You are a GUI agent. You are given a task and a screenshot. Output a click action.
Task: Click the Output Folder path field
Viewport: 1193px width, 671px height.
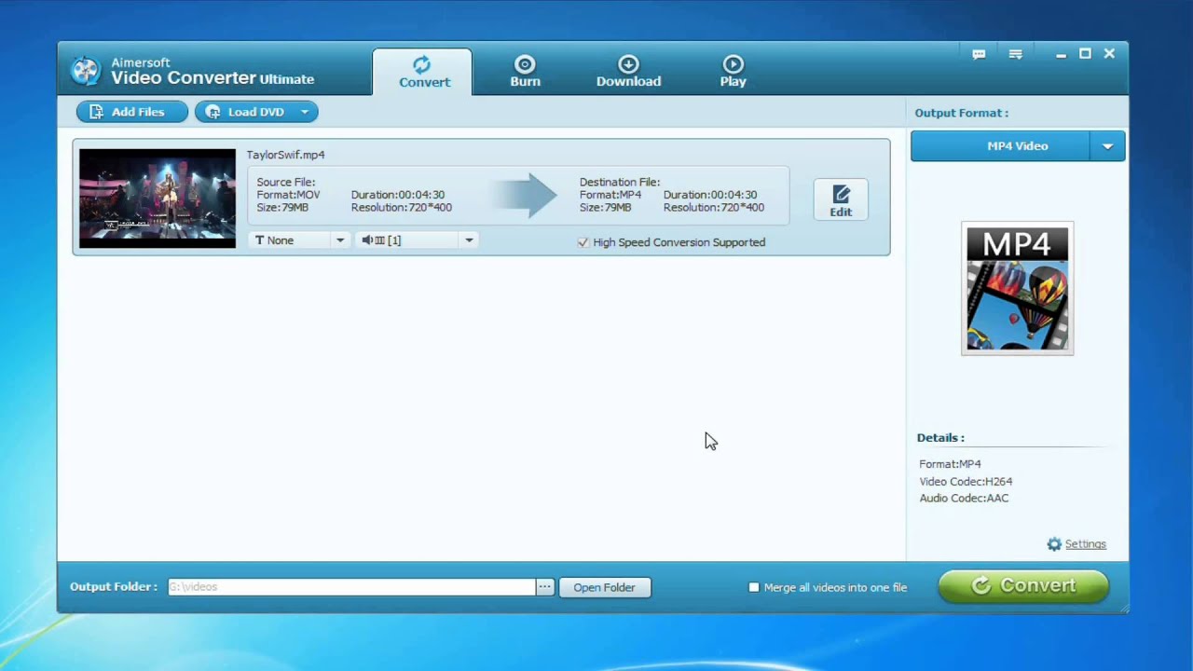(x=351, y=587)
